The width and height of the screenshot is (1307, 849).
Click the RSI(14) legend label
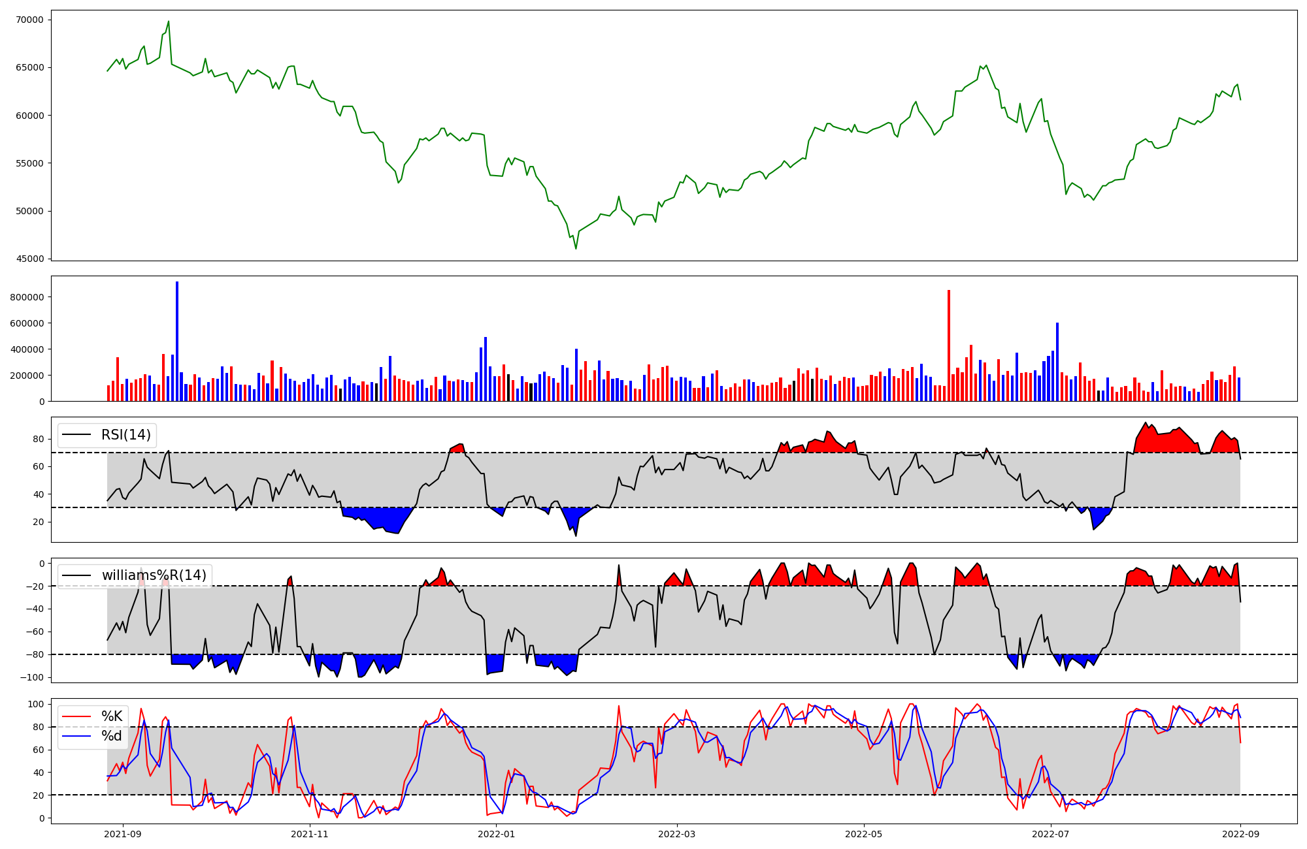[x=125, y=435]
